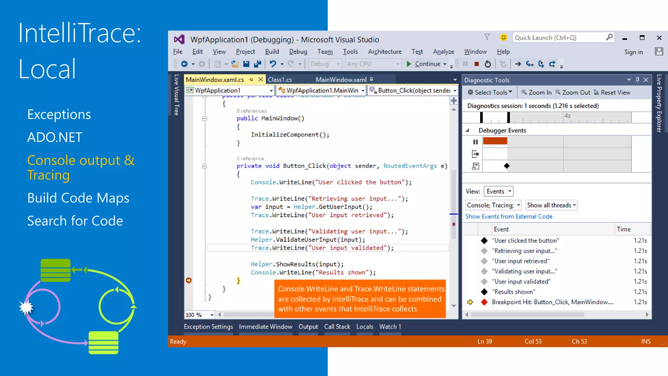Click the Undo arrow icon
668x376 pixels.
pos(273,64)
